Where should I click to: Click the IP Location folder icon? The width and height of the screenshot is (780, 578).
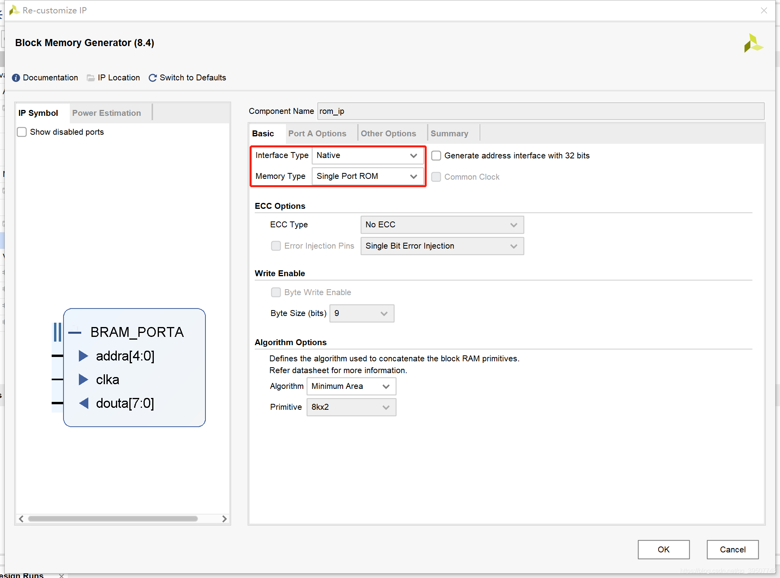91,78
